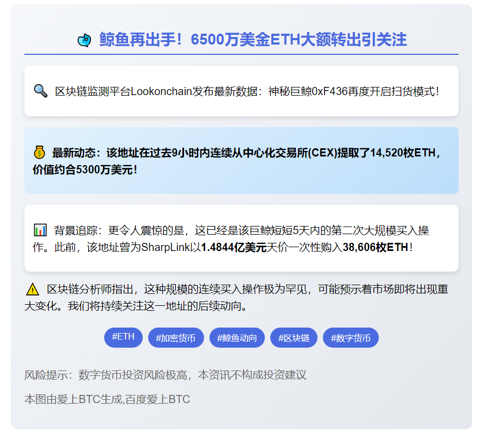Click the bar chart icon

[x=40, y=230]
